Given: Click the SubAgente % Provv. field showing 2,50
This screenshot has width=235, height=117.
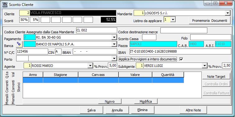Looking at the screenshot, I should [x=227, y=66].
